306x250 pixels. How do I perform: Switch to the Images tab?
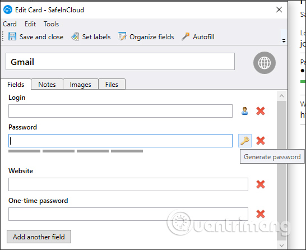click(x=80, y=85)
